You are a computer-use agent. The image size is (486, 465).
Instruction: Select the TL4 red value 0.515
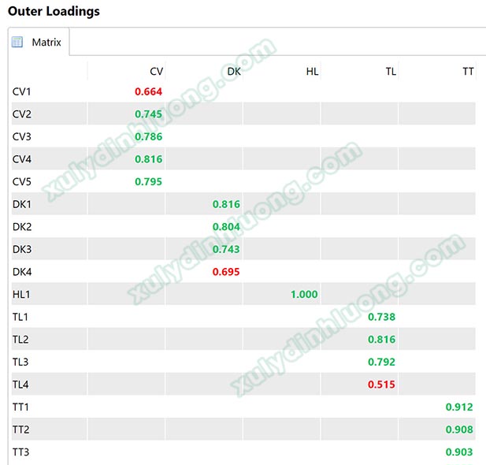[x=381, y=385]
